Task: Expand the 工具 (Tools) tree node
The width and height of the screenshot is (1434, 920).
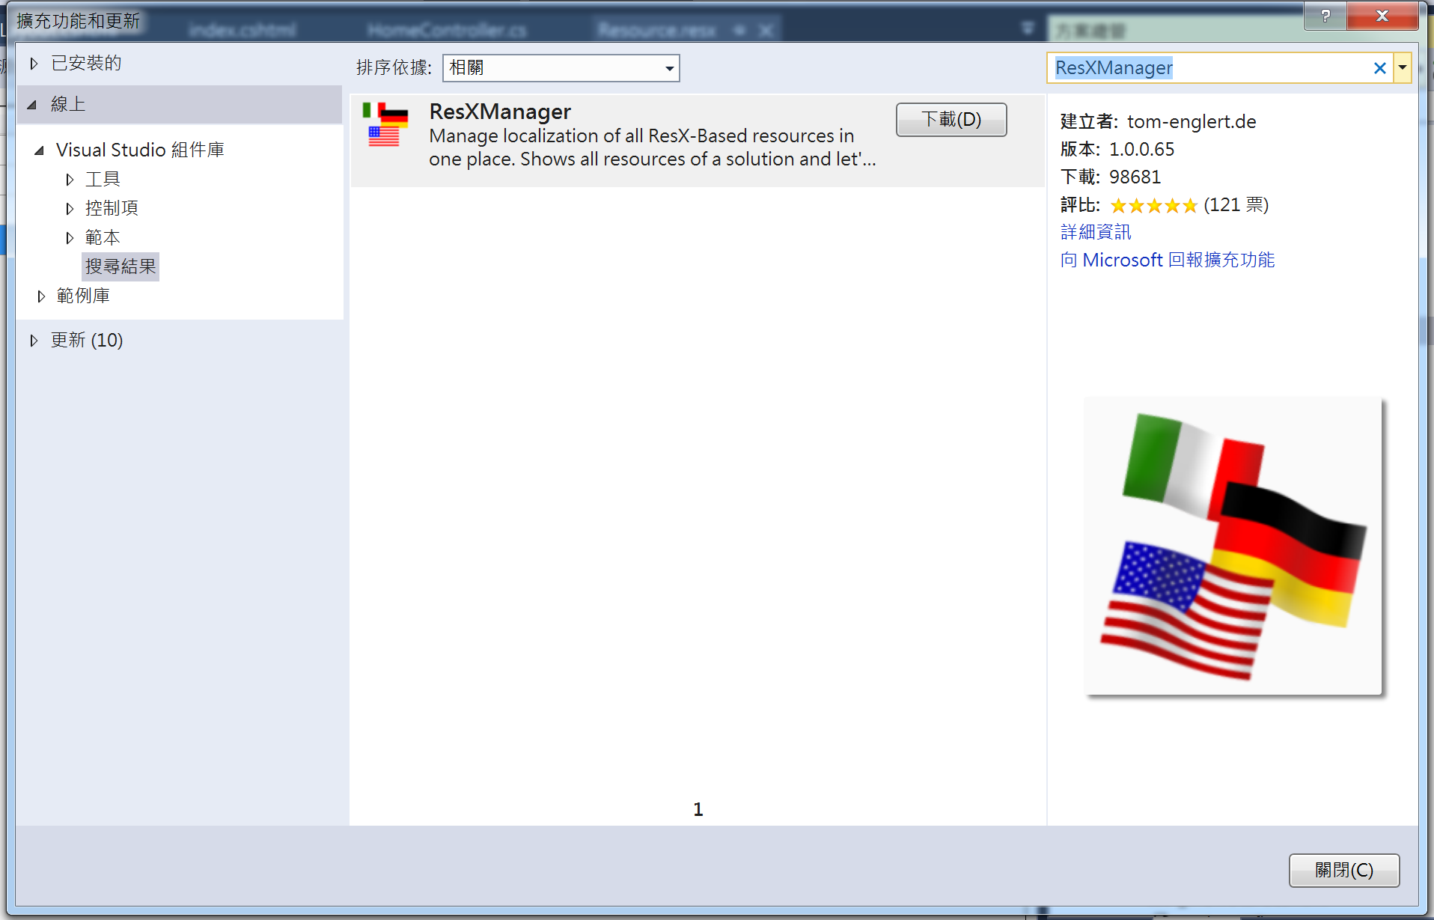Action: [70, 180]
